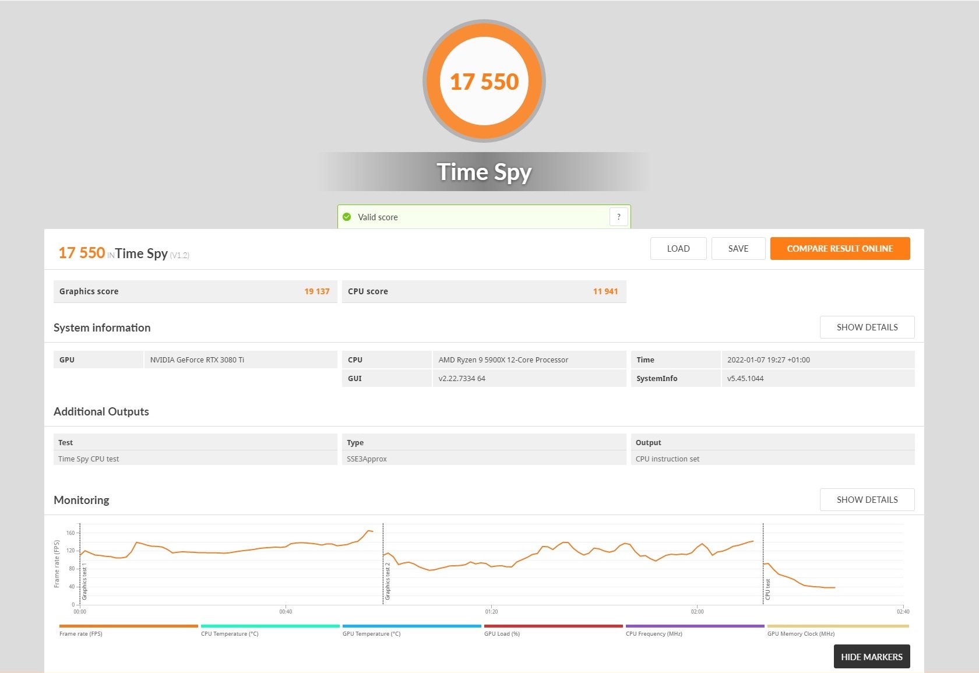
Task: Click the 02:00 time axis label
Action: [697, 611]
